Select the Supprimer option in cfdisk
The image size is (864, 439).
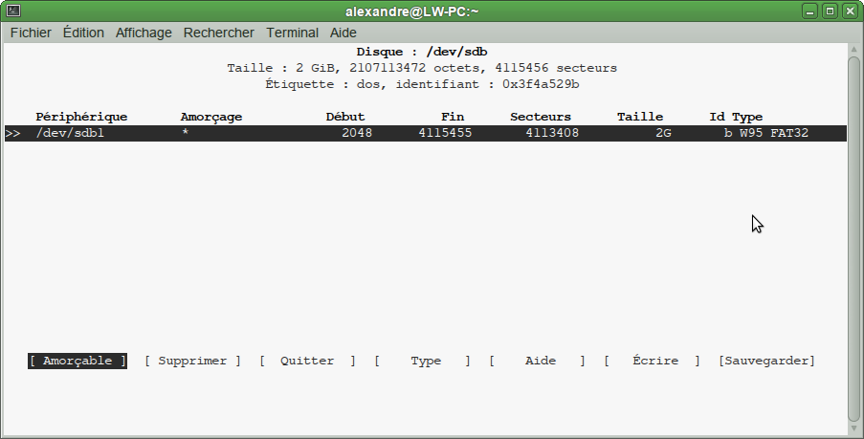click(192, 361)
